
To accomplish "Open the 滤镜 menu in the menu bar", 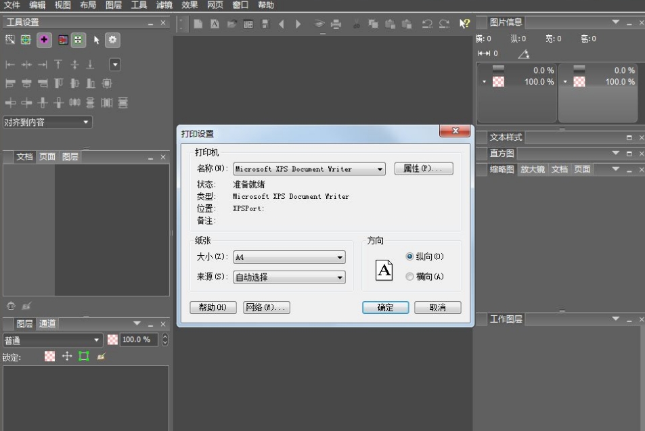I will point(164,5).
